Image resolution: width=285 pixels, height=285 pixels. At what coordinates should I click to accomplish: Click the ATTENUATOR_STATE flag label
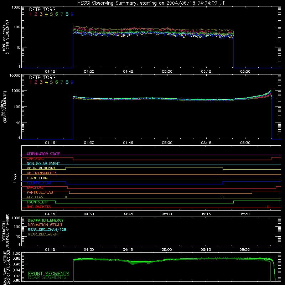(43, 154)
